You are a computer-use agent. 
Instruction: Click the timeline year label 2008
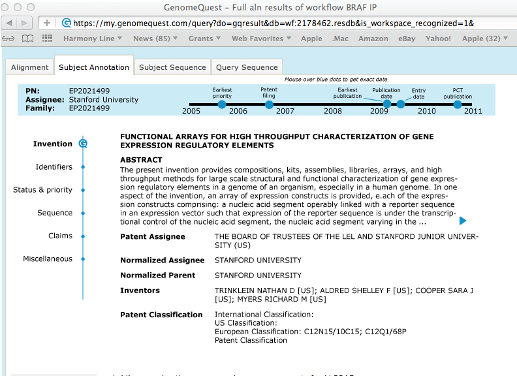coord(333,111)
